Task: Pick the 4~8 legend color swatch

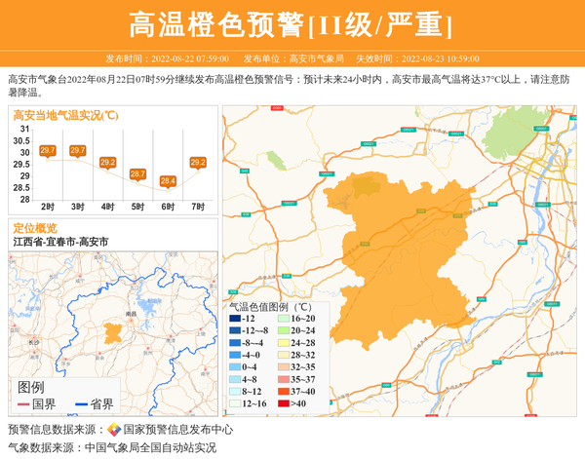Action: pyautogui.click(x=235, y=380)
